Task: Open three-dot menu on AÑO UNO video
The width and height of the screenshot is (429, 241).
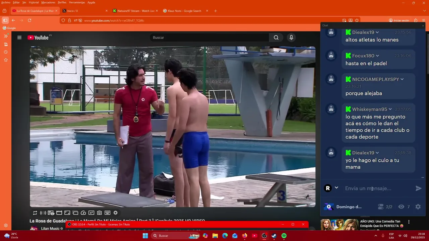Action: pos(409,222)
